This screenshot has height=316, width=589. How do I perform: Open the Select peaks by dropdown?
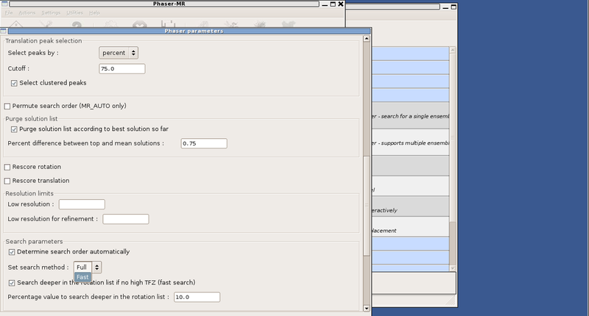[x=119, y=53]
